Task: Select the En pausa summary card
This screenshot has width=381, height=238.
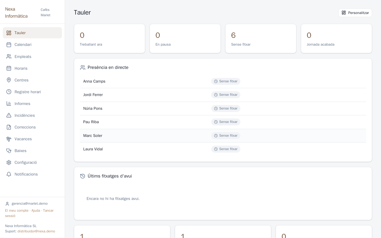Action: 185,39
